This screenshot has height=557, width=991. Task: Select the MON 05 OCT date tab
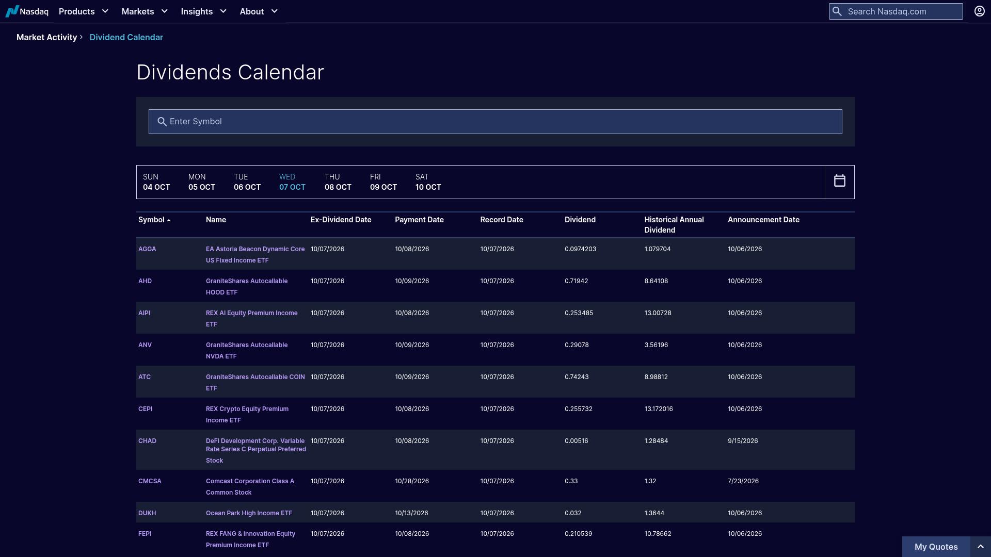pyautogui.click(x=202, y=182)
